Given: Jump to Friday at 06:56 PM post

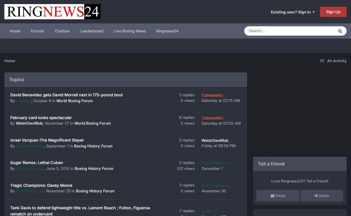Looking at the screenshot, I should (x=218, y=146).
